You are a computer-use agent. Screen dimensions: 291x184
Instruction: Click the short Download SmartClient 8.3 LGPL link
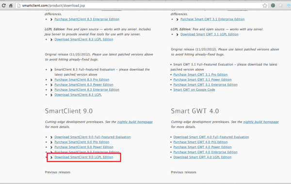[x=78, y=95]
